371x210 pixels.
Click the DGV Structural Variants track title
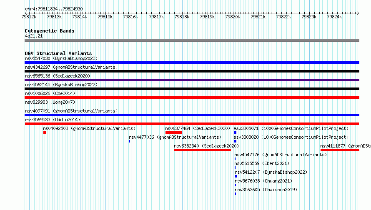(x=58, y=53)
